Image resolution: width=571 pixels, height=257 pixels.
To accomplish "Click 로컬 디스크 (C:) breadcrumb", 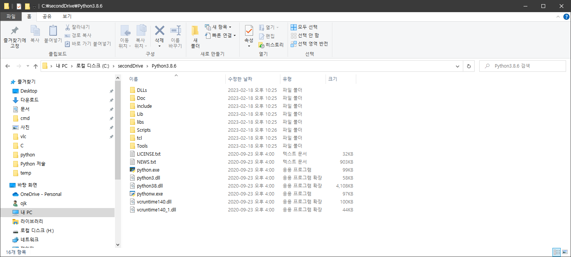I will (x=93, y=66).
